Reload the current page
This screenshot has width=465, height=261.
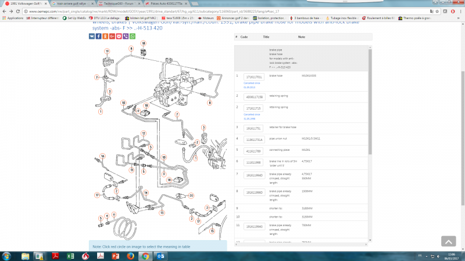[x=18, y=11]
